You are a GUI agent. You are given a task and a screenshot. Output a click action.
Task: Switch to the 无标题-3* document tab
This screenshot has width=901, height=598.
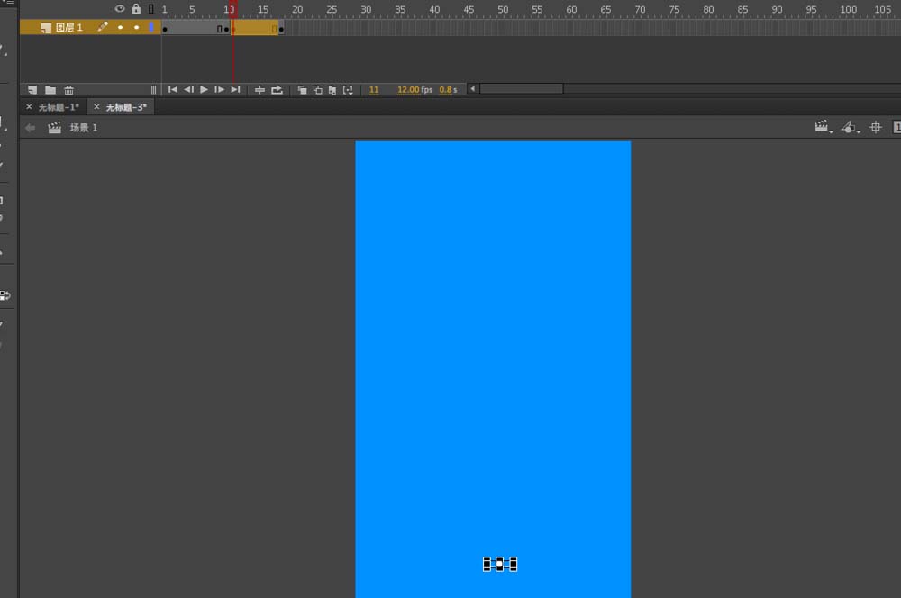(126, 107)
